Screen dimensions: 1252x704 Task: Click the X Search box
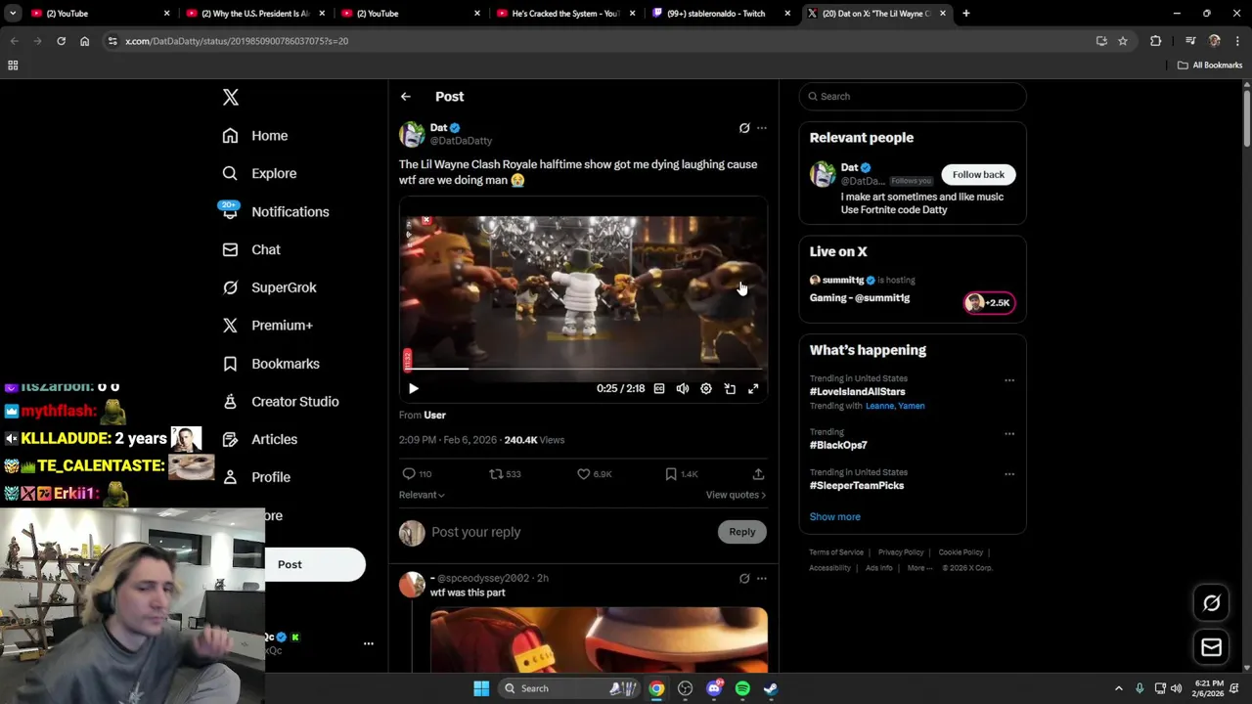[x=913, y=97]
